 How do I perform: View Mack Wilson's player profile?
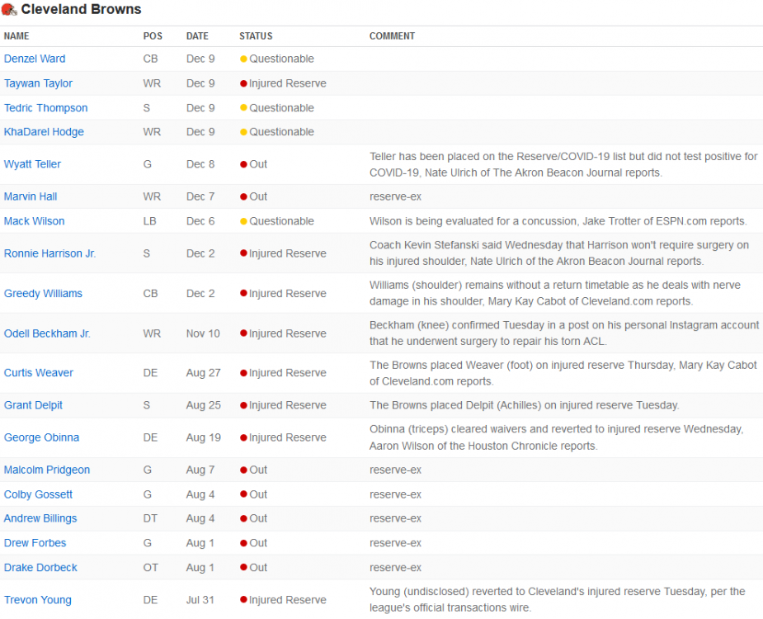pyautogui.click(x=34, y=221)
